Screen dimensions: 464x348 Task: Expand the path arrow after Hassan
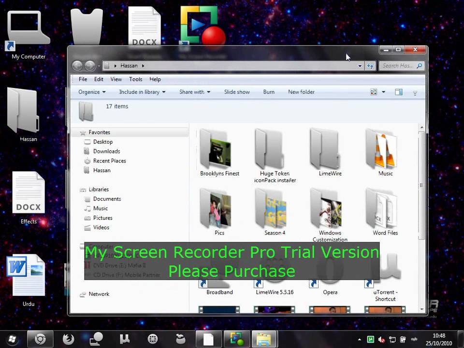coord(143,66)
